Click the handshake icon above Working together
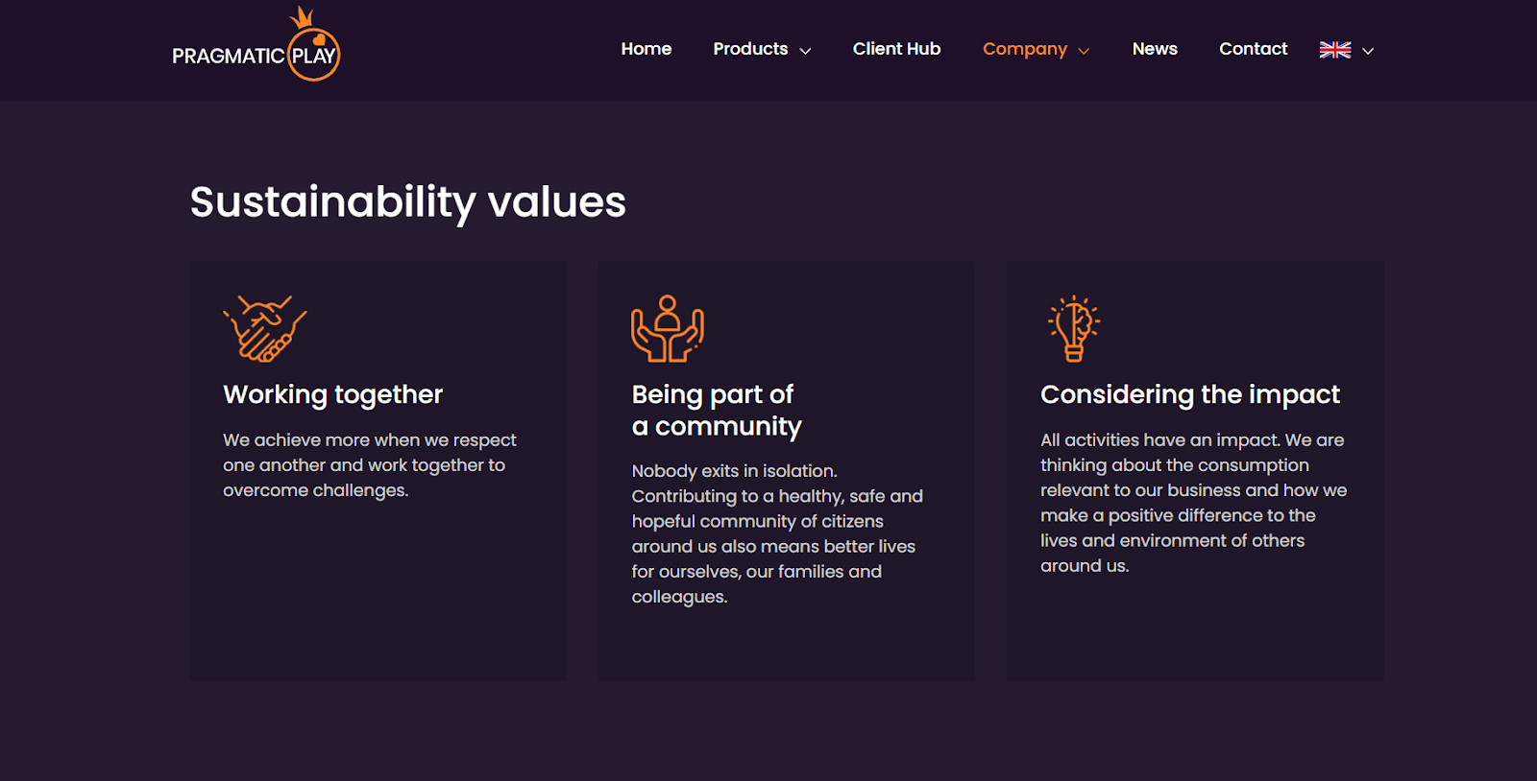 point(264,328)
